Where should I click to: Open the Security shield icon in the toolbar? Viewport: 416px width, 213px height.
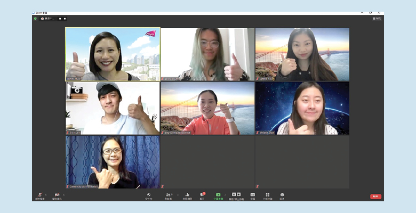pos(149,195)
